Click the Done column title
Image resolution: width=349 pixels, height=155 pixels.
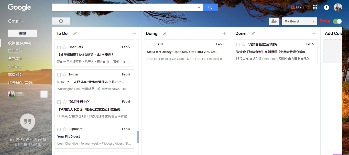(241, 33)
